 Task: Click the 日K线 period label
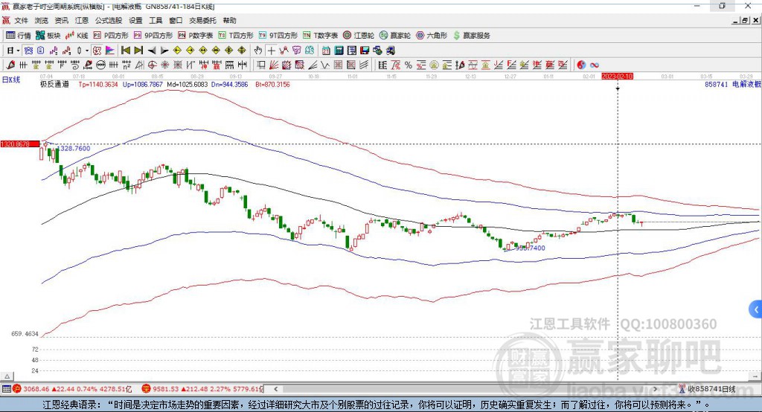click(10, 80)
